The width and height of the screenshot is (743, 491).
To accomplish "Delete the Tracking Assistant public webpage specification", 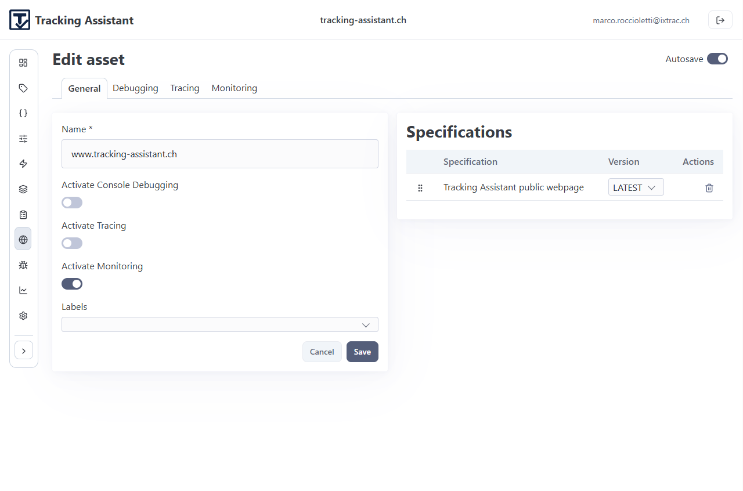I will click(x=709, y=188).
